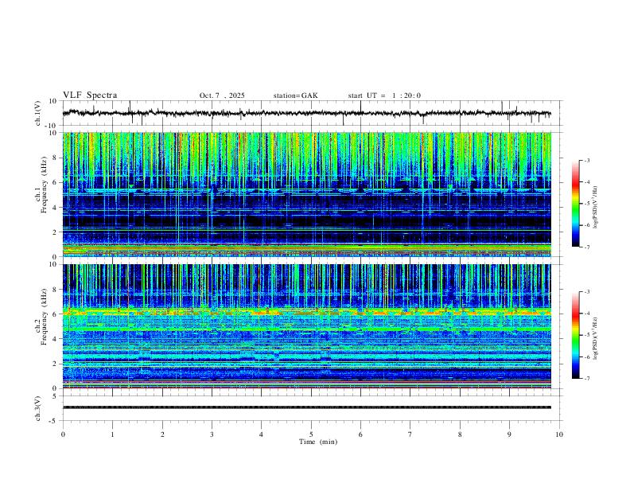Click the '8' kHz tick on ch.1 frequency axis
This screenshot has width=630, height=487.
point(56,158)
